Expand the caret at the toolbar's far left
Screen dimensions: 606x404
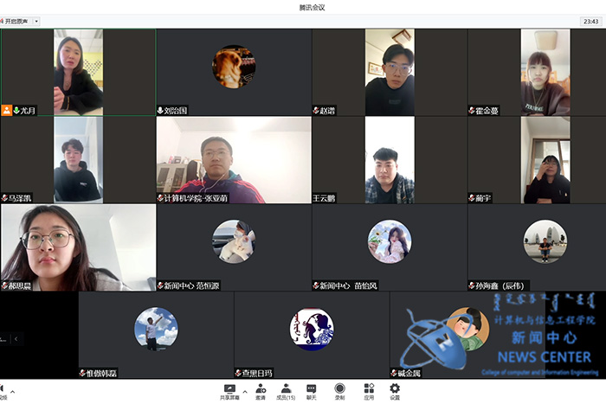12,392
